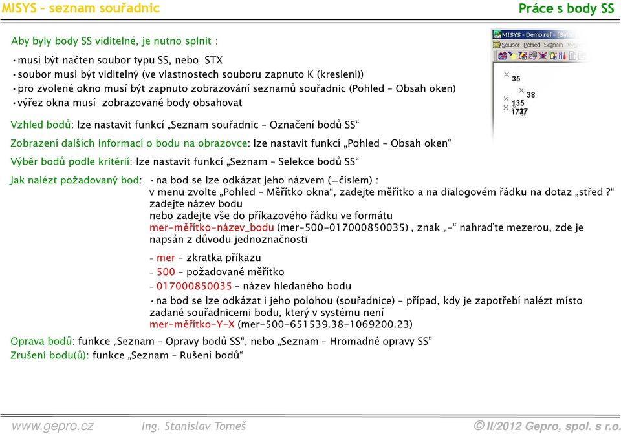Click the www.gepro.cz footer link
Viewport: 621px width, 434px height.
(52, 426)
